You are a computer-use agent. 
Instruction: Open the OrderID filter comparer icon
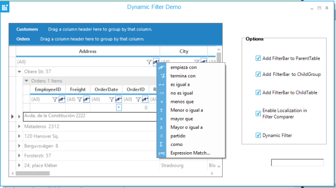[145, 99]
